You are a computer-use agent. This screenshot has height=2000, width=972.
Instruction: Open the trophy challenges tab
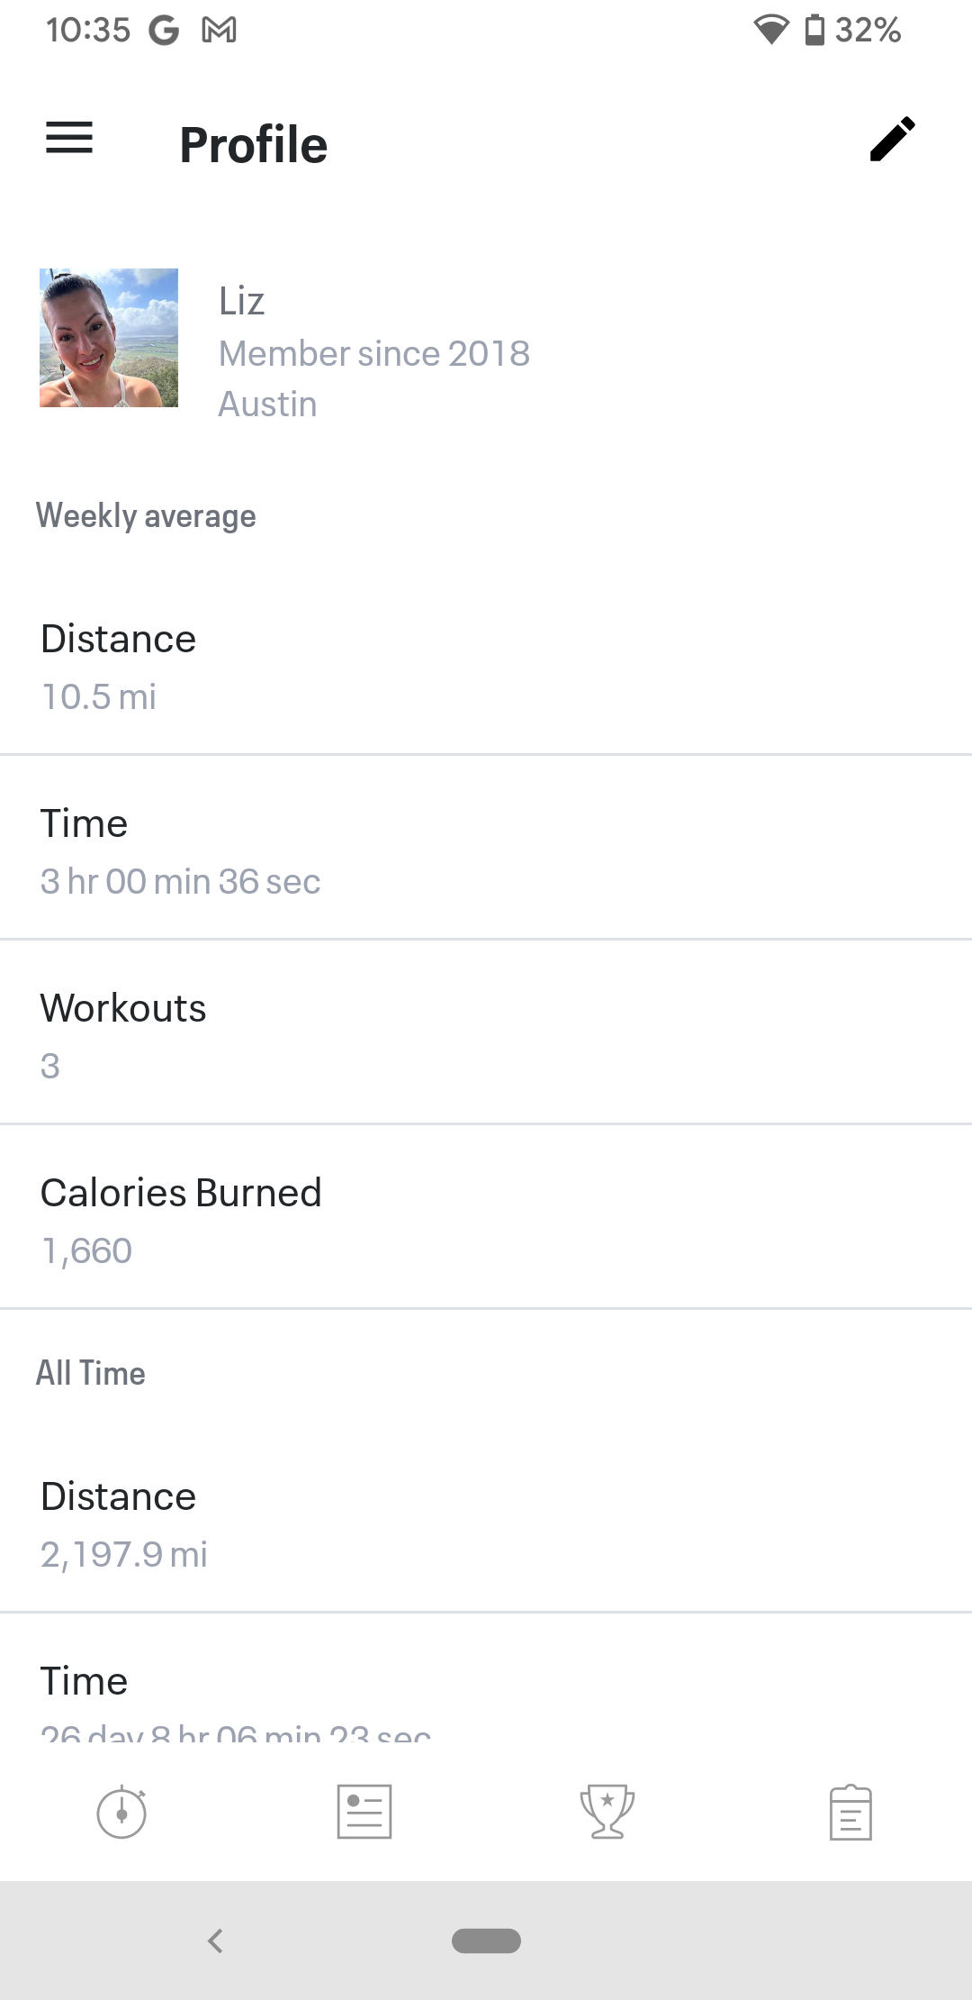click(607, 1812)
